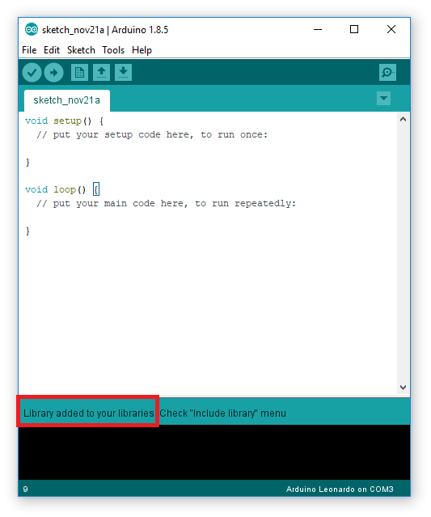The width and height of the screenshot is (431, 517).
Task: Click the editor scrollbar up arrow
Action: (403, 120)
